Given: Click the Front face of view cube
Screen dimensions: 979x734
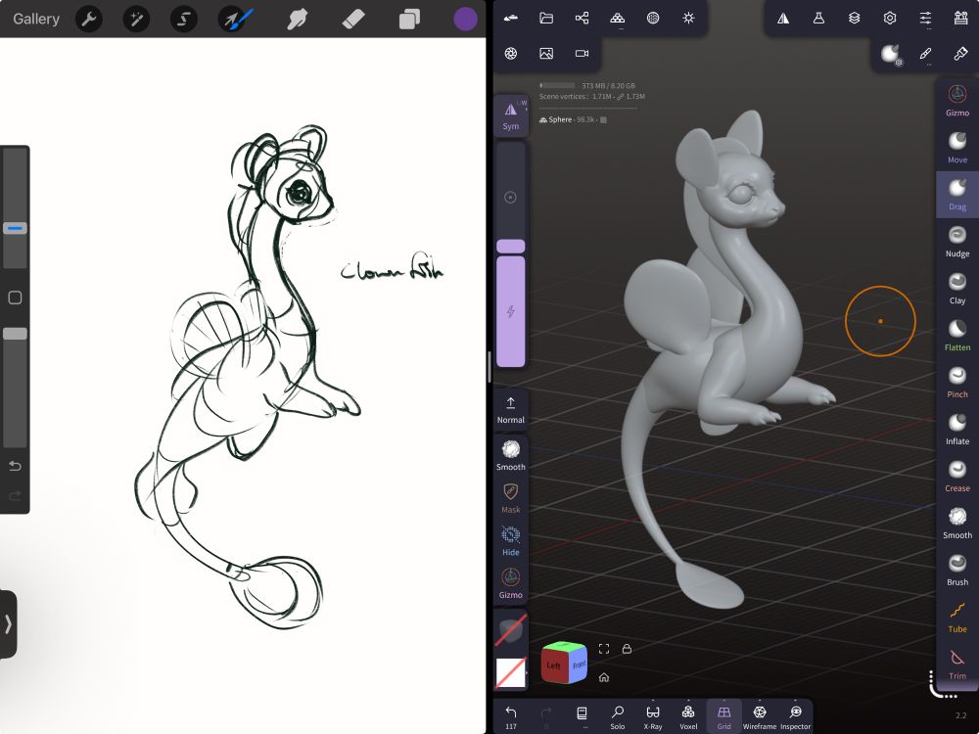Looking at the screenshot, I should coord(579,665).
